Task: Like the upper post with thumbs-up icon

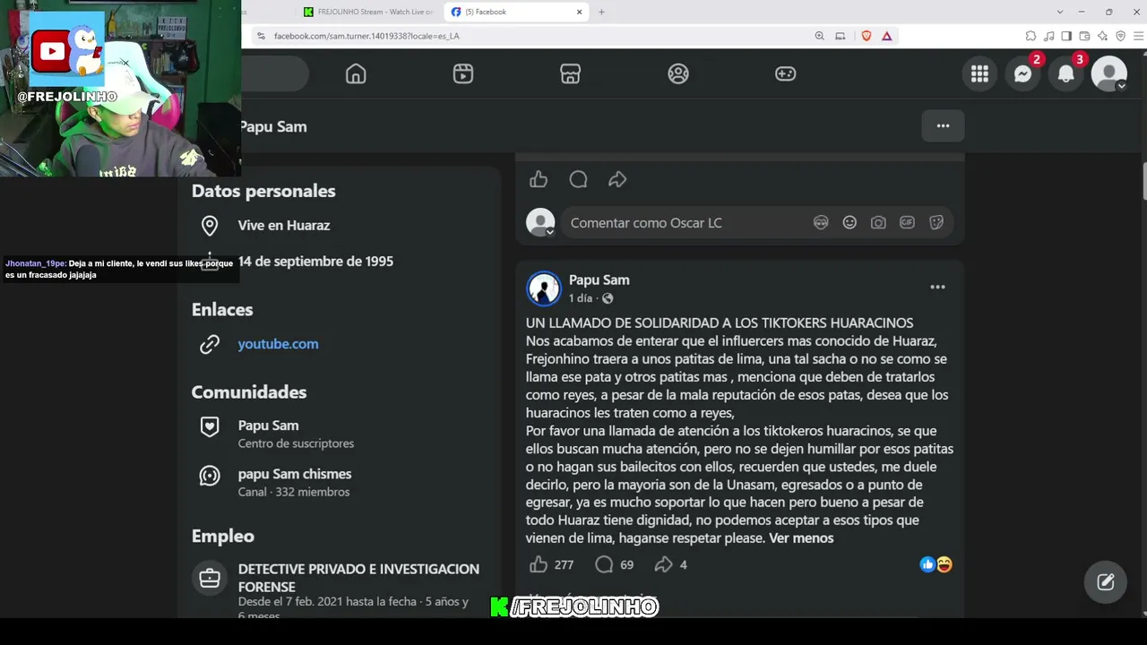Action: point(539,179)
